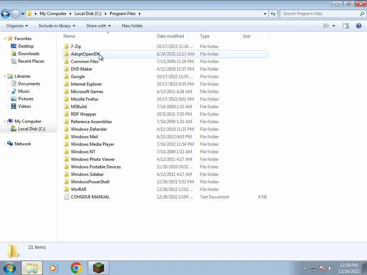Expand the Documents library node
367x275 pixels.
tap(9, 84)
